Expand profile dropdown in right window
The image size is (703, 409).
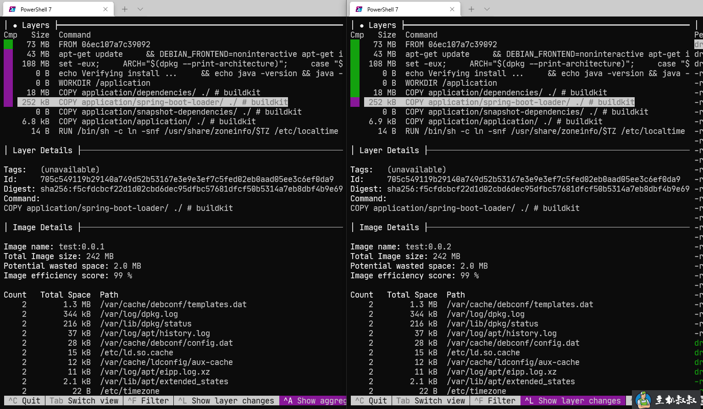pyautogui.click(x=487, y=9)
